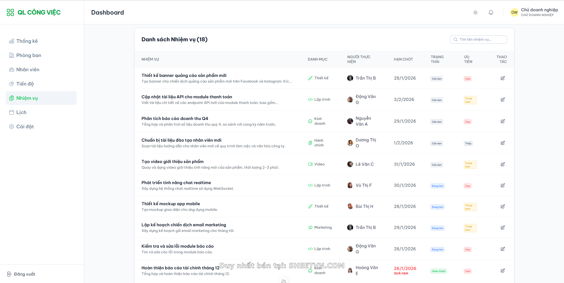Click the Hoàn thành status badge
564x283 pixels.
[x=438, y=271]
